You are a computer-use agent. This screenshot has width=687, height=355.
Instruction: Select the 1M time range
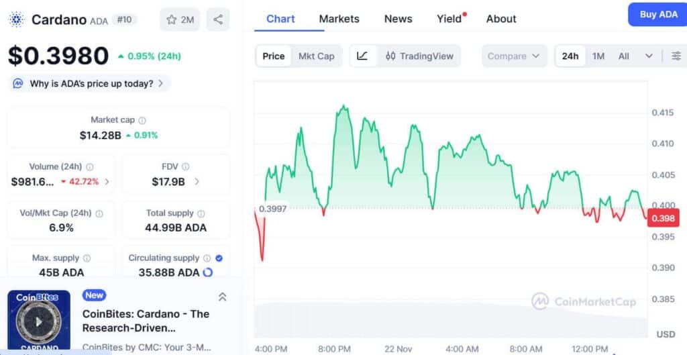[598, 56]
